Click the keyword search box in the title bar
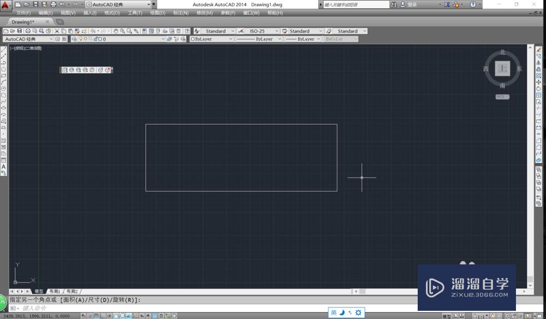 point(356,4)
